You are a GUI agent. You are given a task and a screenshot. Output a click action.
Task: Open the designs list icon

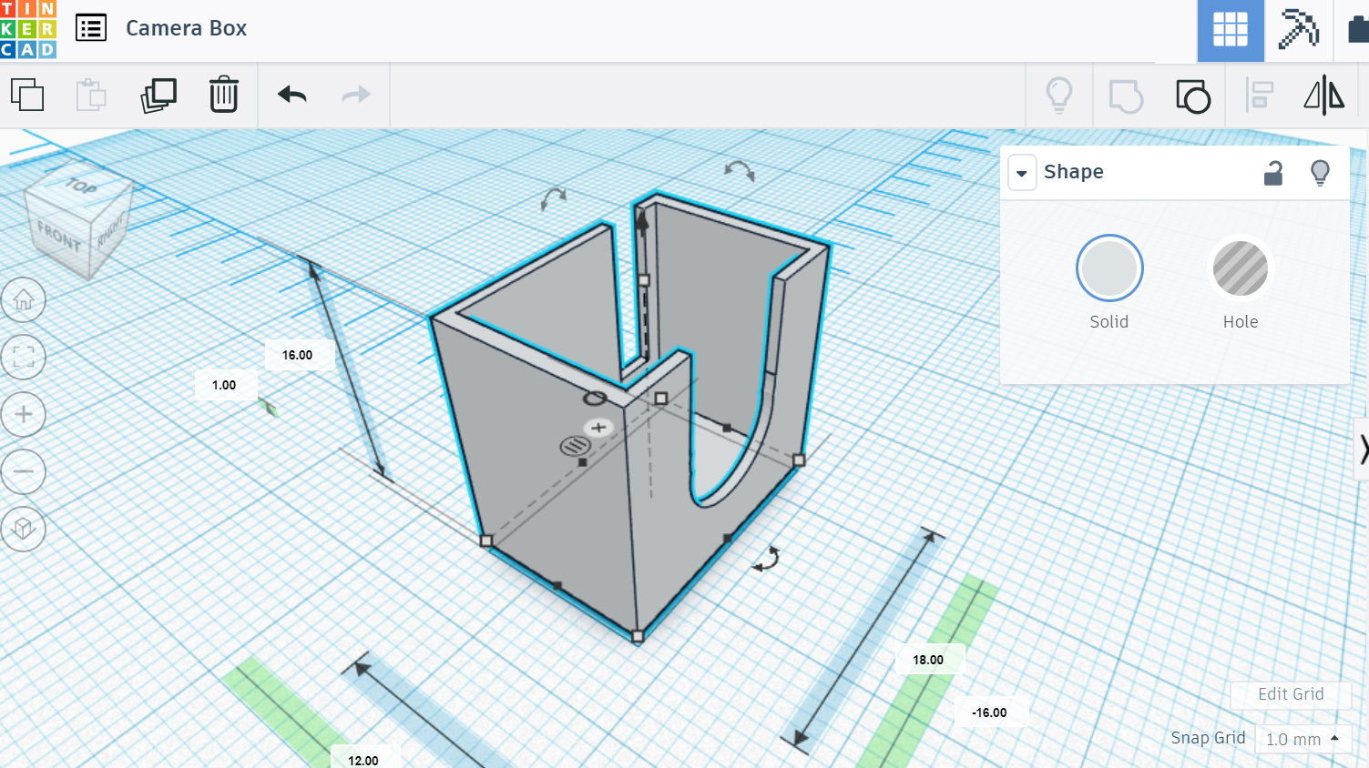tap(91, 28)
